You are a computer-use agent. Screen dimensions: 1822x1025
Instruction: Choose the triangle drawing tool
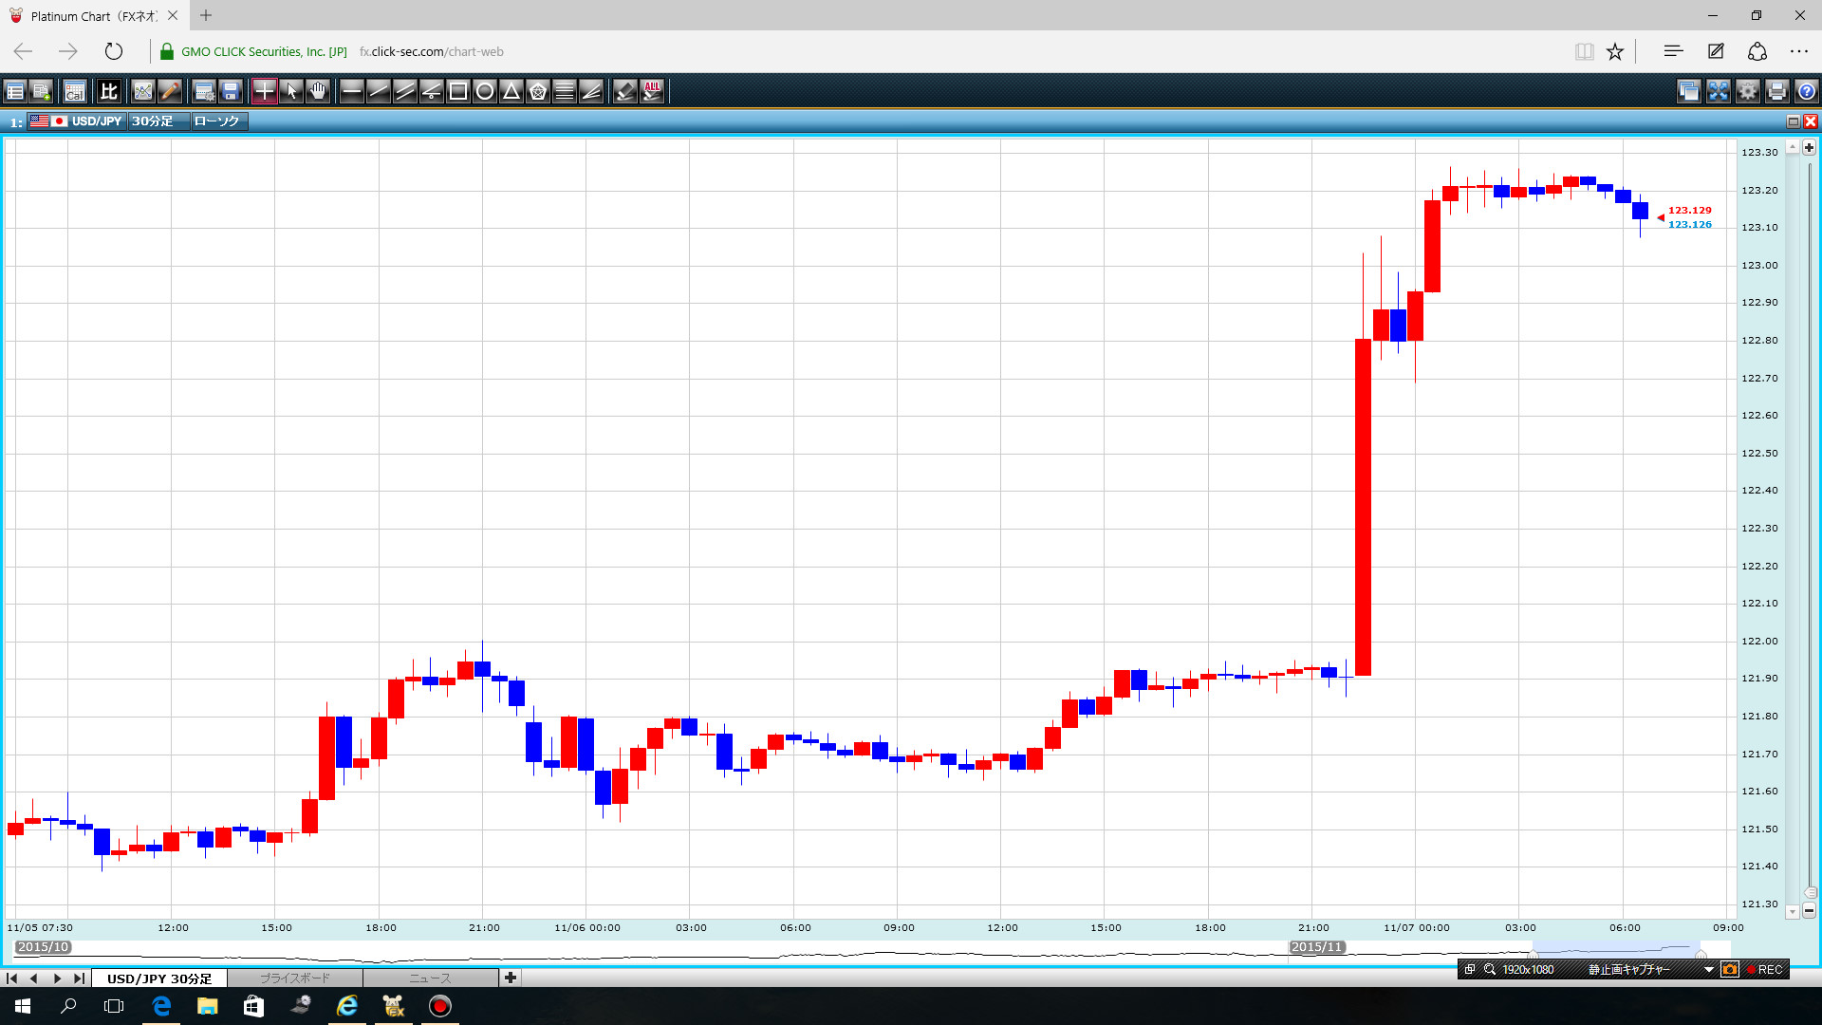511,91
